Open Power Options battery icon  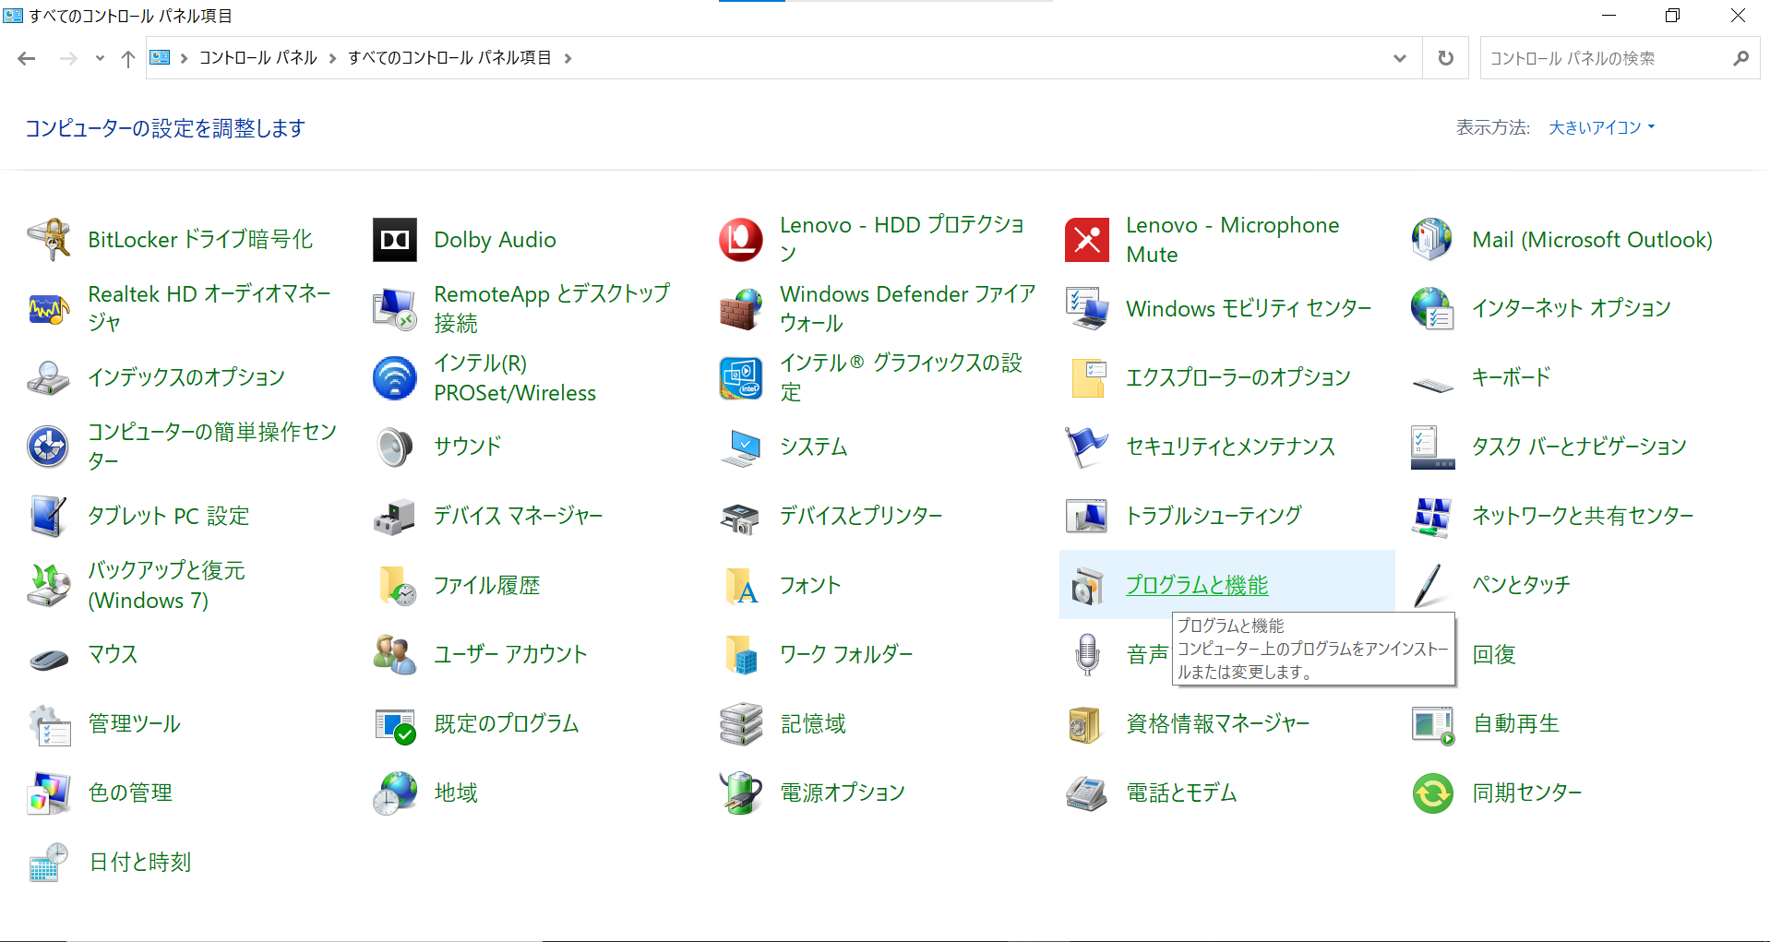pos(741,793)
